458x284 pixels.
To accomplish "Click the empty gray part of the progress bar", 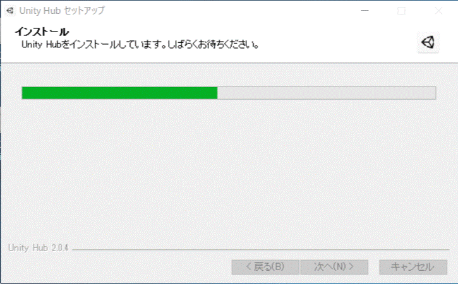I will [x=327, y=93].
